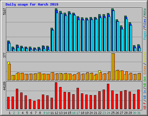
Task: Click the chart title 'Daily usage for March 2019'
Action: point(32,4)
